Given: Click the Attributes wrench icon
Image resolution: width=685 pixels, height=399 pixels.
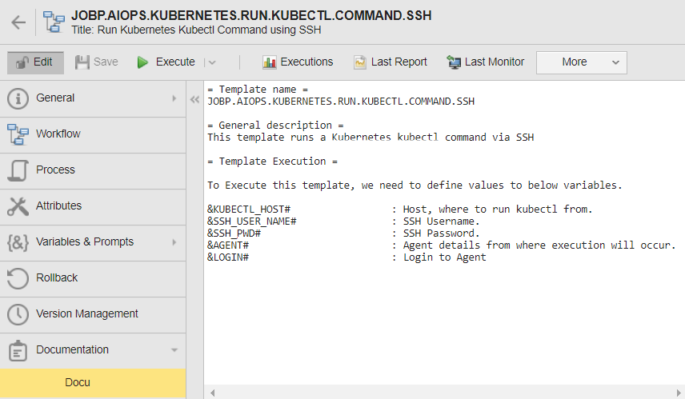Looking at the screenshot, I should click(x=18, y=206).
